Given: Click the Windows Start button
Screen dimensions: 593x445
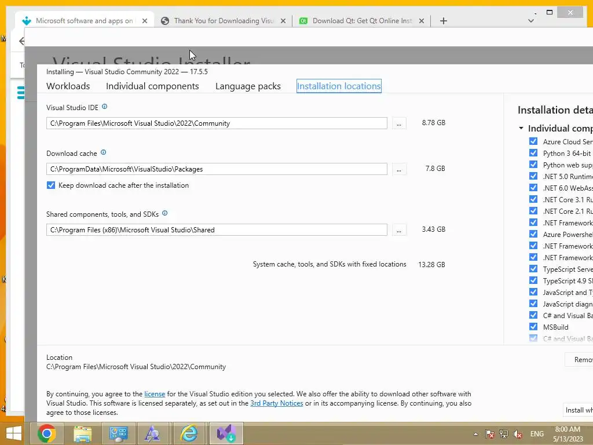Looking at the screenshot, I should [x=14, y=433].
